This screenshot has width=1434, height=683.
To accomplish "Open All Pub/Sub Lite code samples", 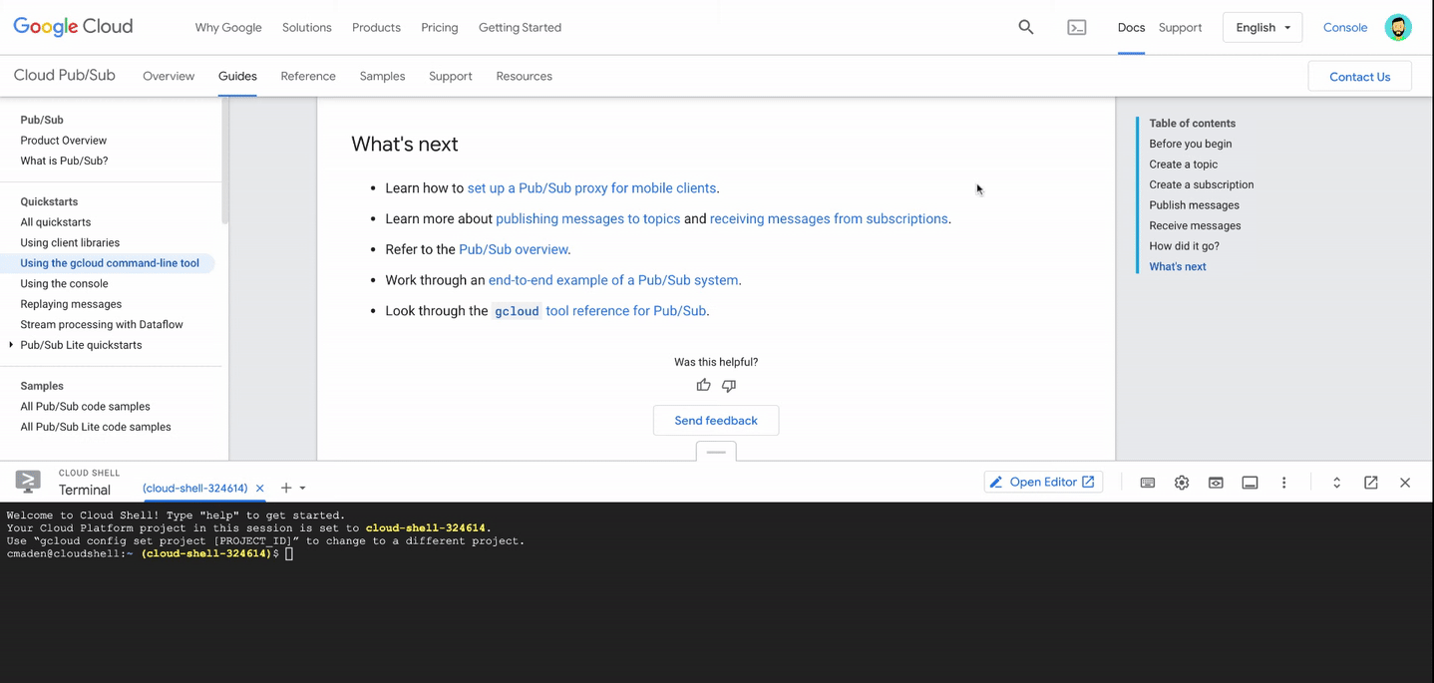I will (x=96, y=427).
